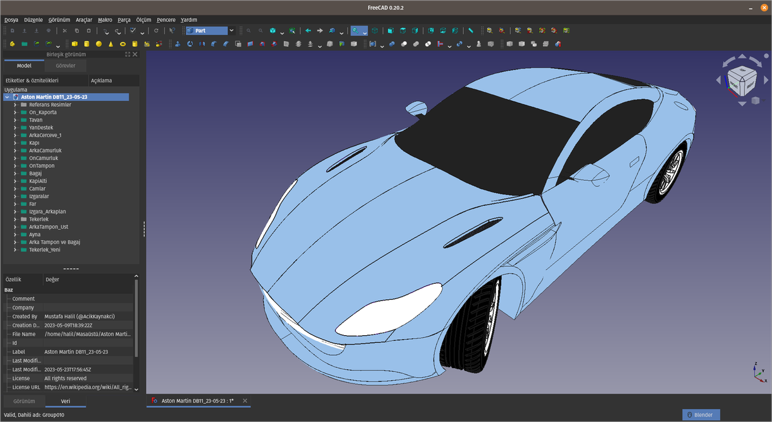
Task: Create a Torus primitive
Action: pos(123,44)
